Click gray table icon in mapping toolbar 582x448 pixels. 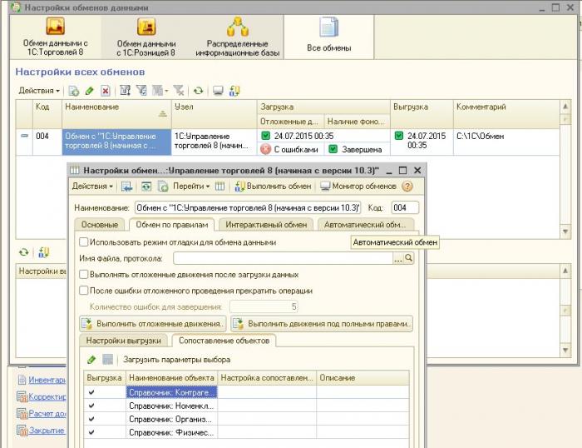click(x=107, y=360)
